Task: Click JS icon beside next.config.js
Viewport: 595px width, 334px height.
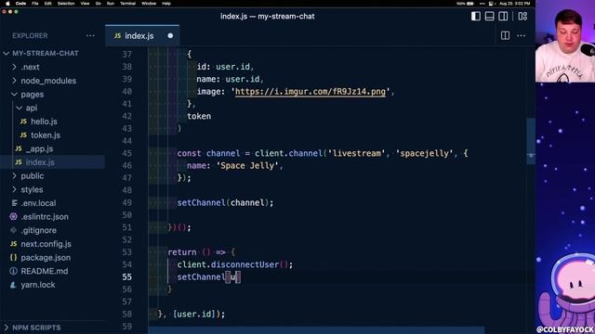Action: pos(14,244)
